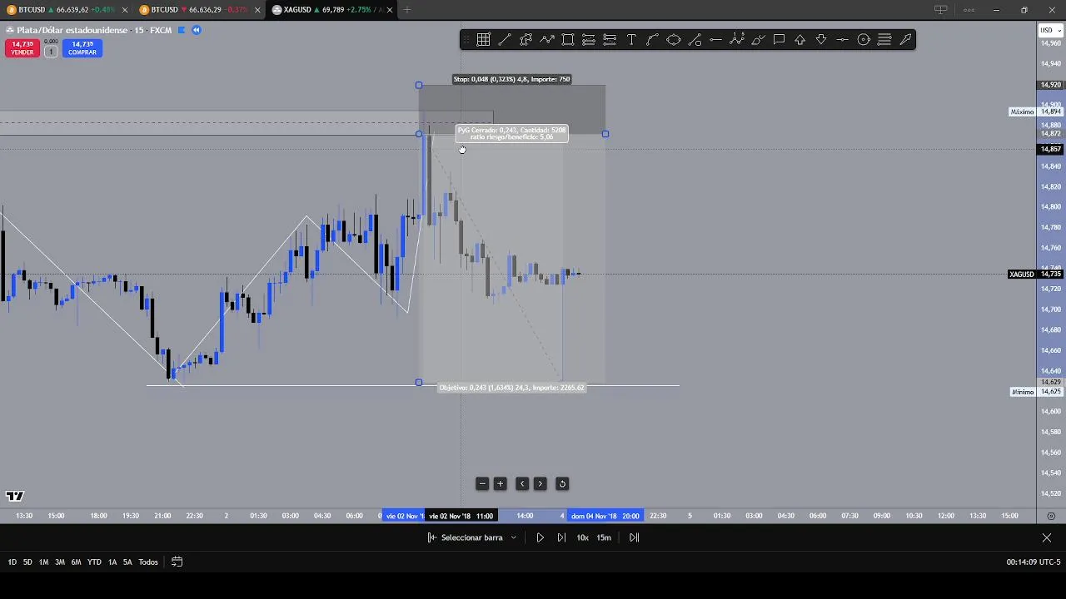Select the 6M time range
Viewport: 1066px width, 599px height.
coord(76,562)
